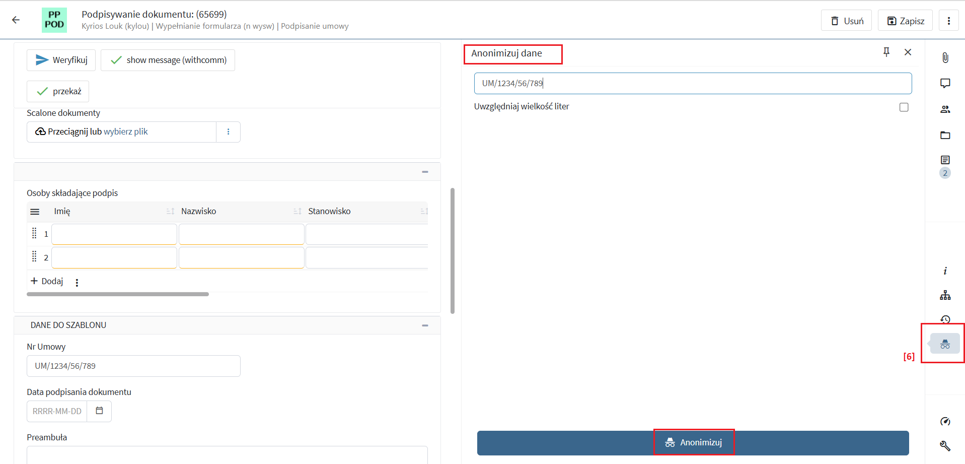Open the date picker calendar icon
The image size is (965, 464).
pos(99,411)
